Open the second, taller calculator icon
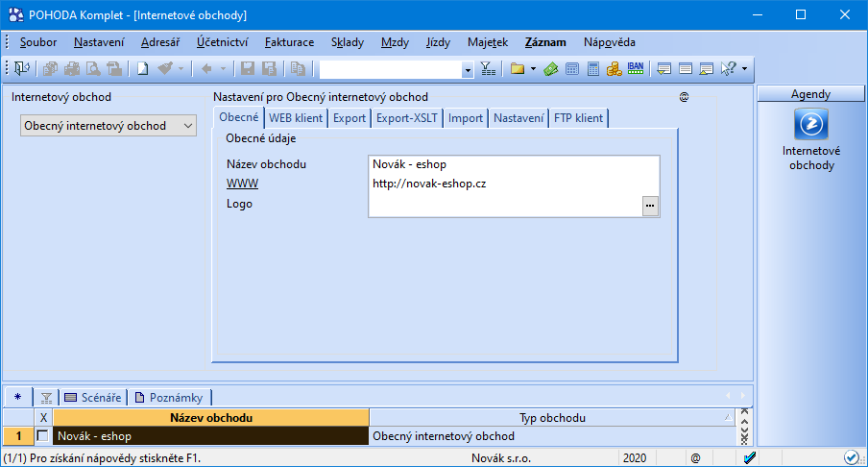 point(592,68)
